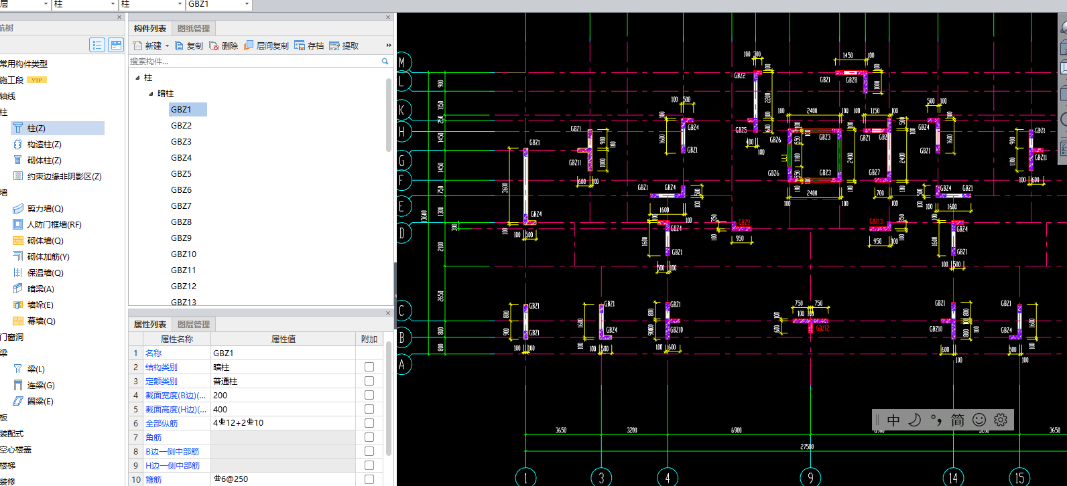Switch to the 构件列表 tab
The height and width of the screenshot is (486, 1067).
point(150,28)
